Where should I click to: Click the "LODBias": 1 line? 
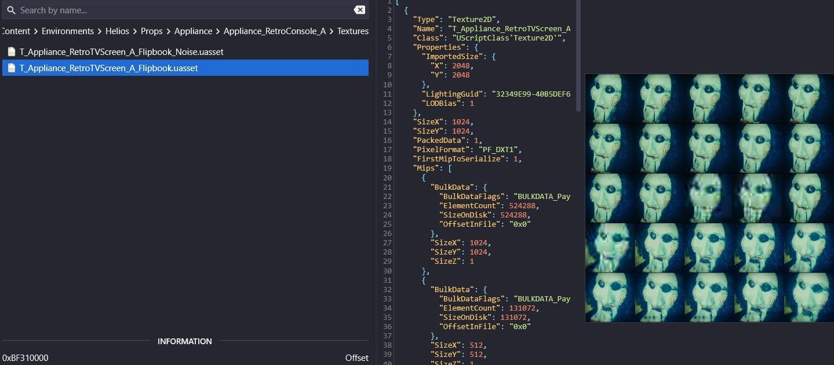448,103
